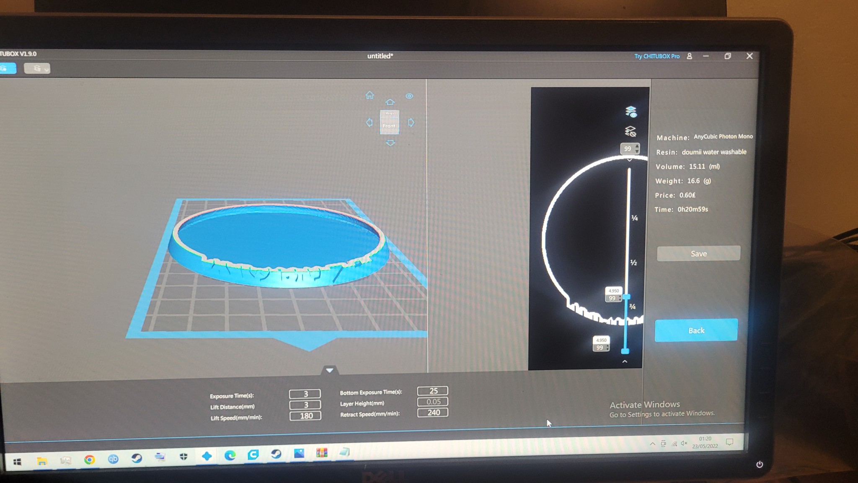
Task: Toggle the hide-layers preview icon
Action: pos(631,132)
